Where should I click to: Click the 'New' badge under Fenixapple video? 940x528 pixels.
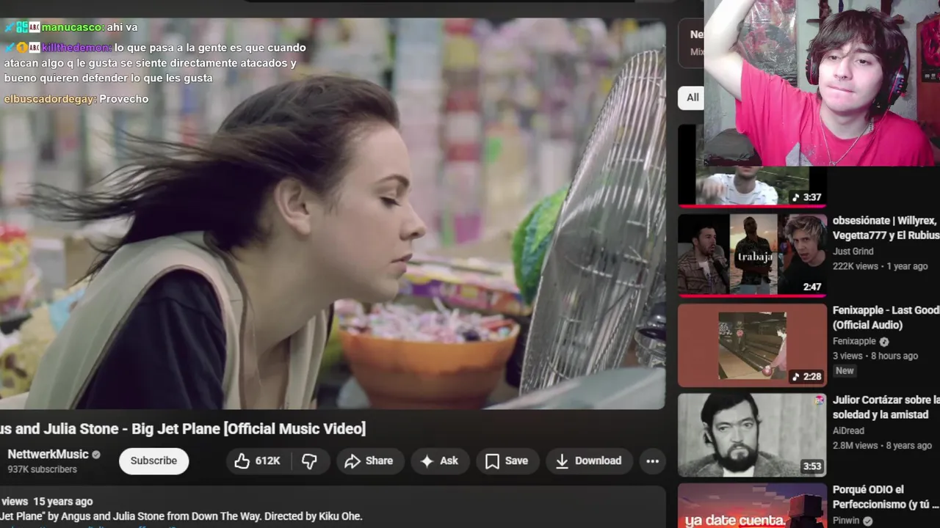pos(845,371)
